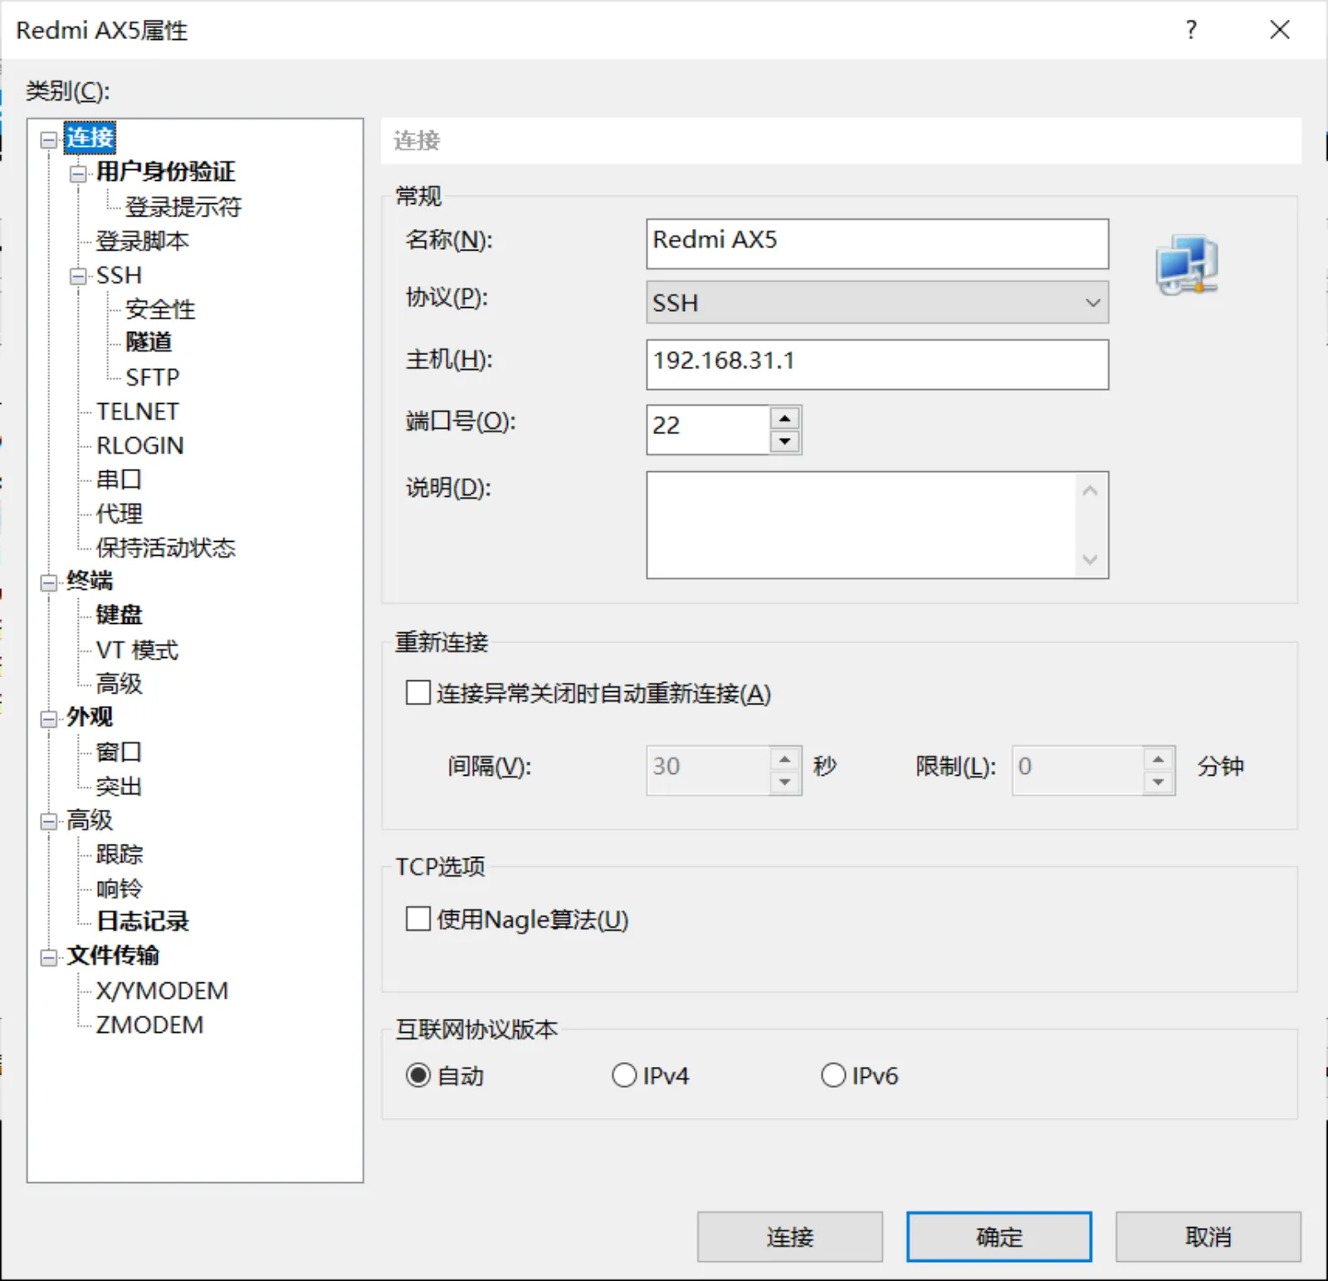Enable 连接异常关闭时自动重新连接

tap(417, 694)
